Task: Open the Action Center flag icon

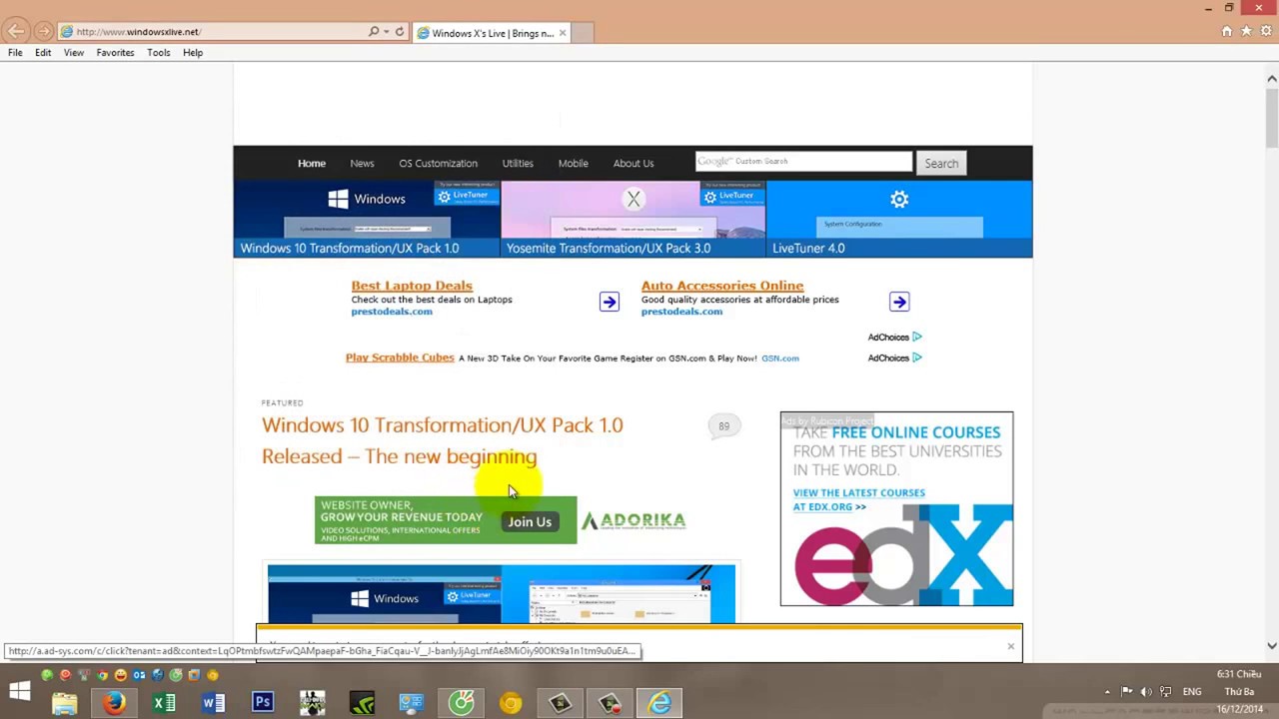Action: [x=1127, y=691]
